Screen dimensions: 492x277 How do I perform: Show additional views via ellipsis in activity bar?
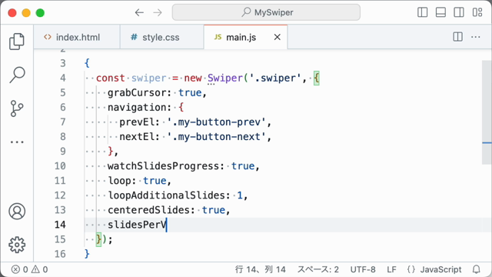pyautogui.click(x=17, y=142)
